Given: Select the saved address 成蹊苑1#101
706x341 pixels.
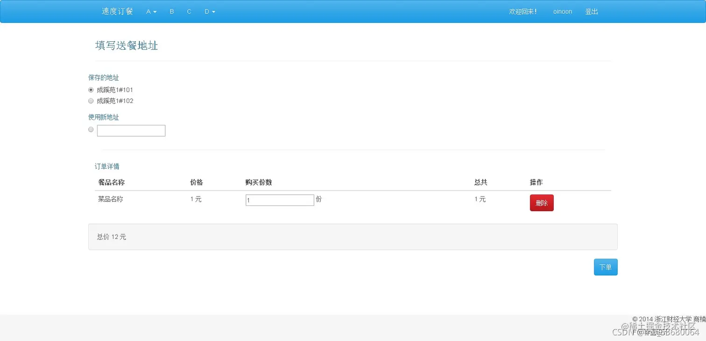Looking at the screenshot, I should [91, 90].
